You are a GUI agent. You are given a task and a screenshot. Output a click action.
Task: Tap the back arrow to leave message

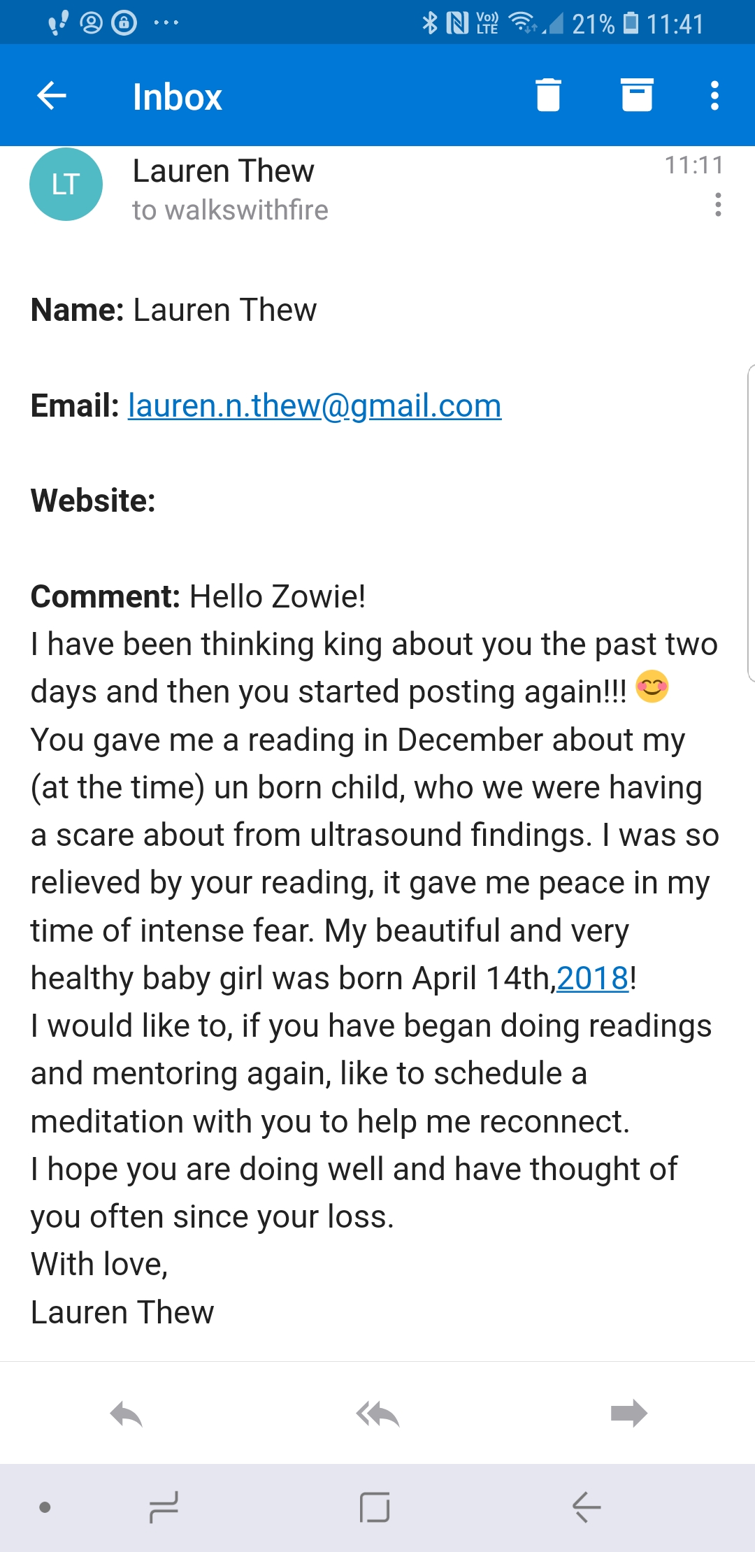pos(52,96)
